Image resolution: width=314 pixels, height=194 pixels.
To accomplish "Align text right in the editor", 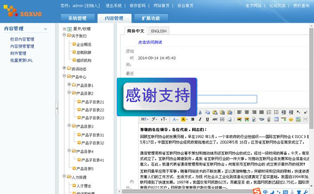I will click(x=254, y=112).
